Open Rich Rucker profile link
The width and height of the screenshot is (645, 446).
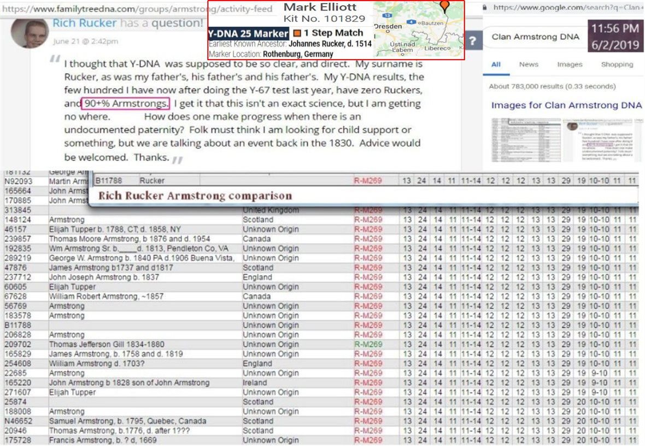pyautogui.click(x=84, y=23)
